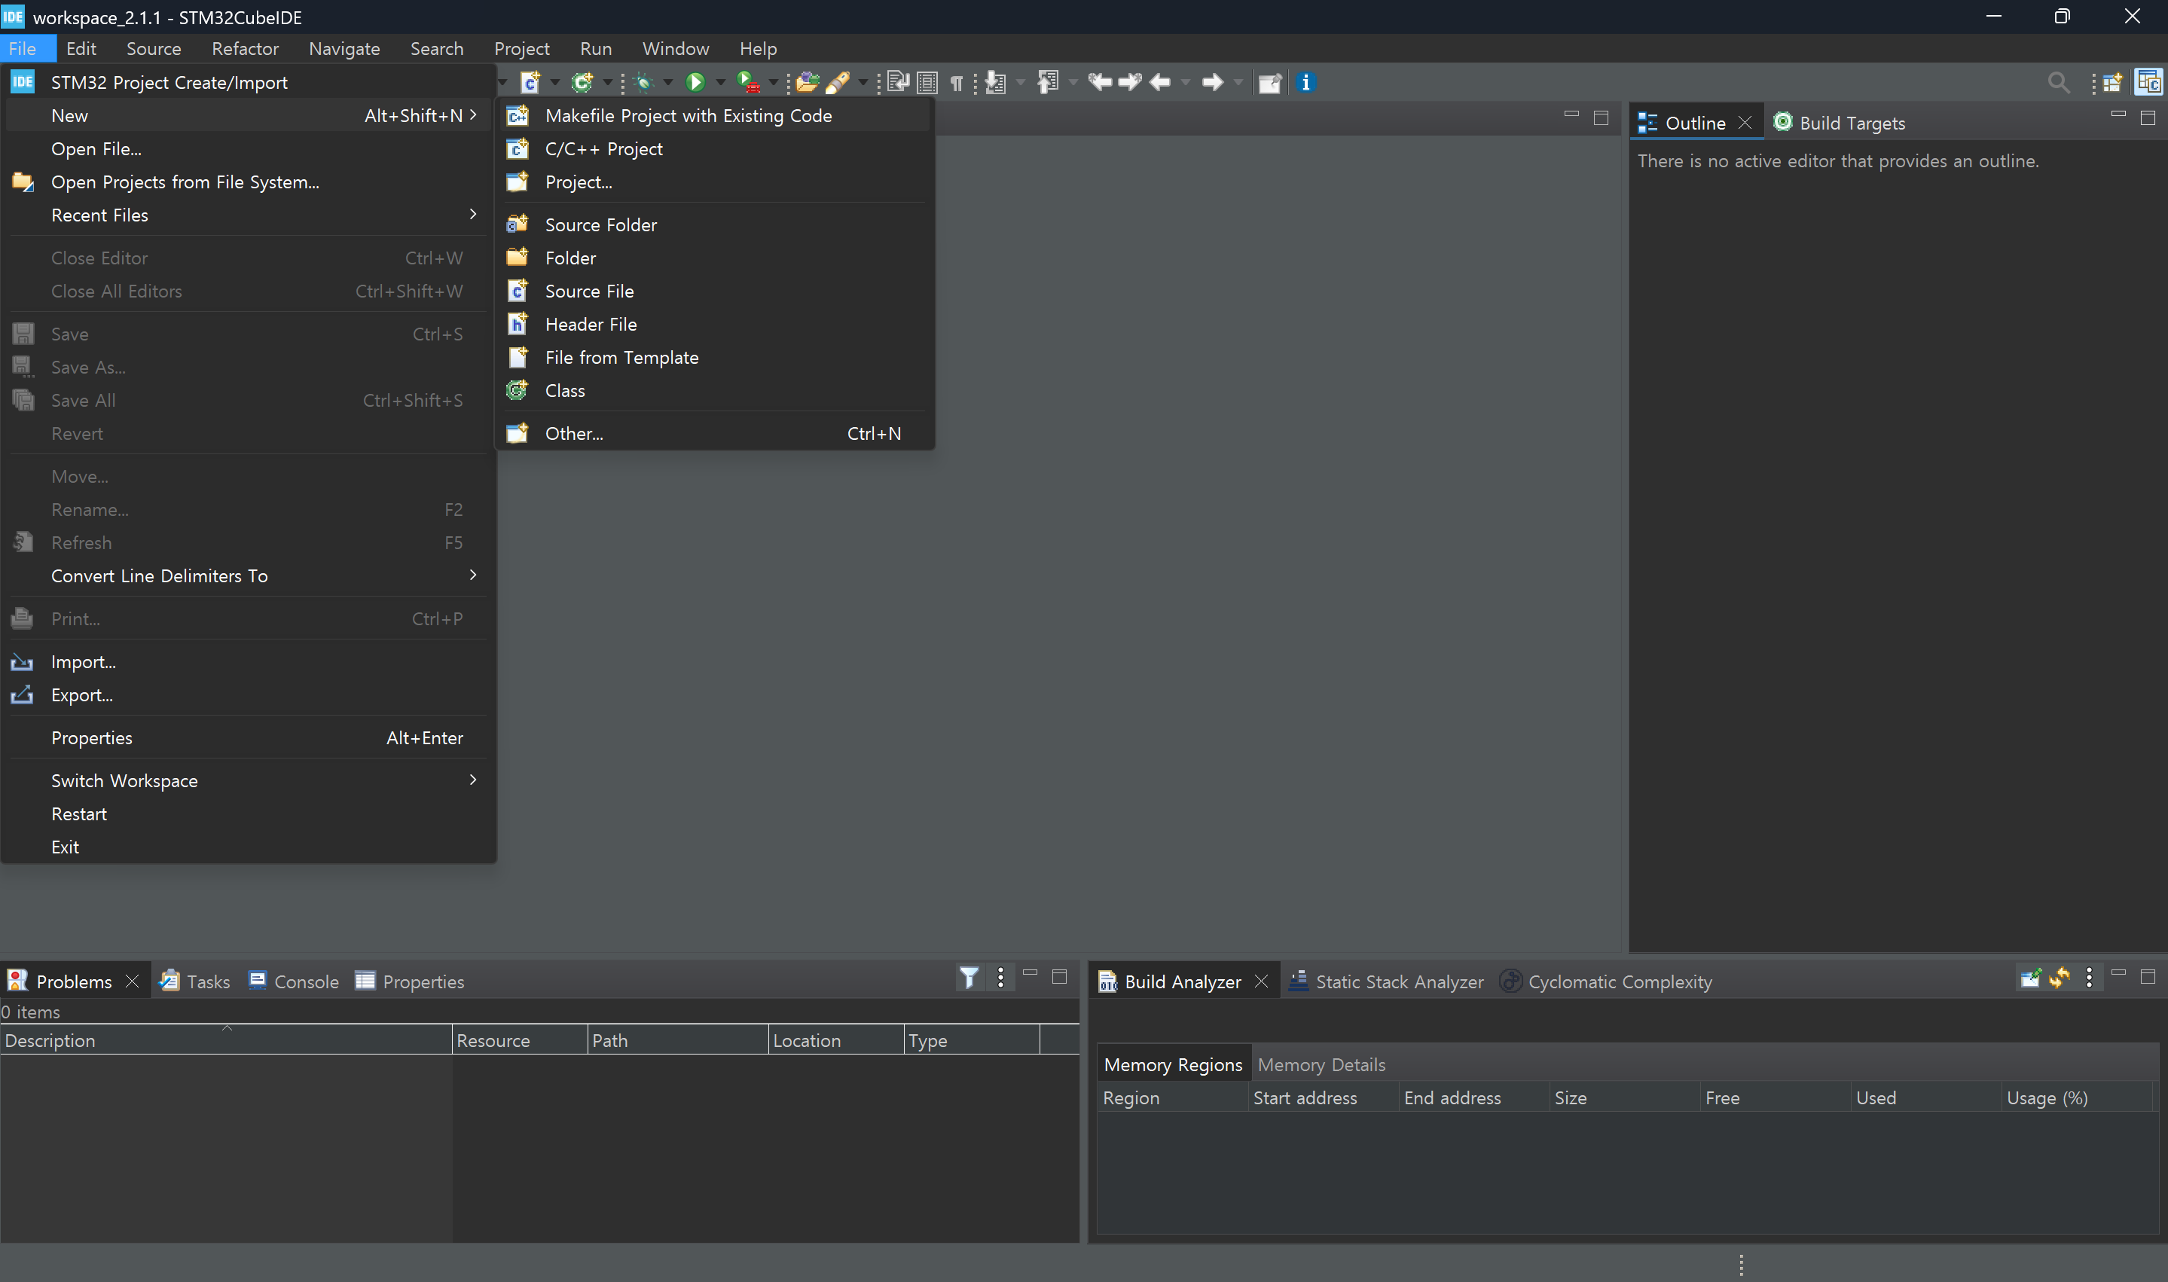This screenshot has height=1282, width=2168.
Task: Close the Build Analyzer tab
Action: click(x=1261, y=981)
